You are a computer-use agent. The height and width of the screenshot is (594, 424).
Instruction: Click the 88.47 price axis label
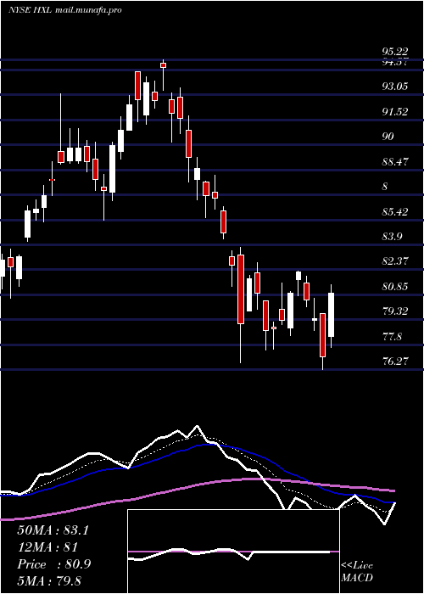[395, 162]
